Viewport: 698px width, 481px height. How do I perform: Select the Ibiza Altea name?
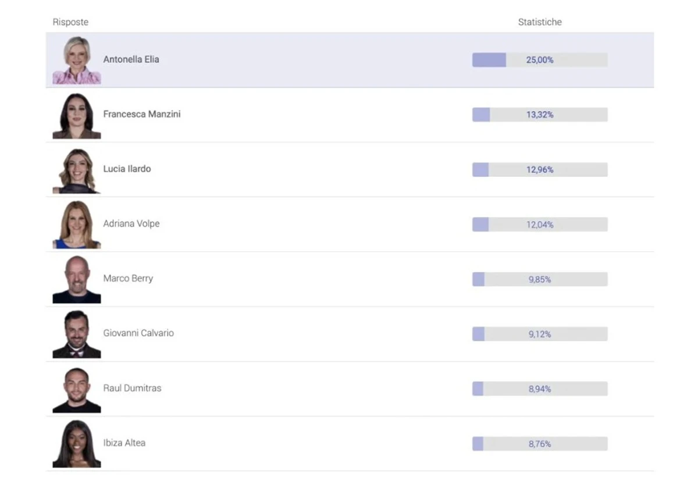tap(124, 443)
